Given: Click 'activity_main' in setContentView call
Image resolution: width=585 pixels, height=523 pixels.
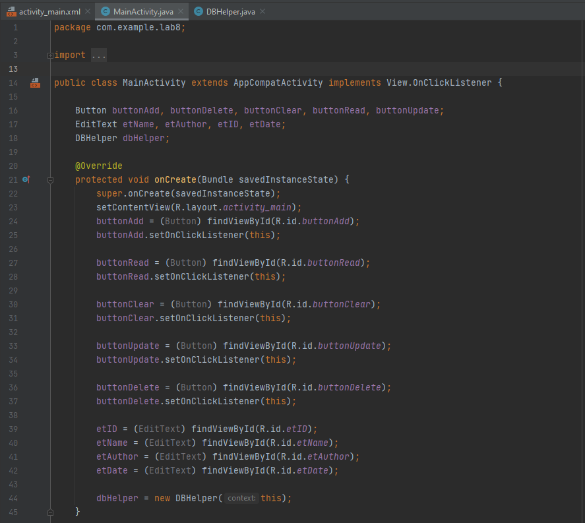Looking at the screenshot, I should tap(257, 207).
